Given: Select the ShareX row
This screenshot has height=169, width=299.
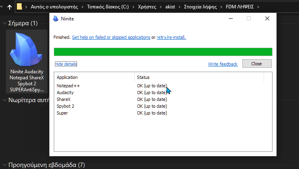Looking at the screenshot, I should pos(163,100).
